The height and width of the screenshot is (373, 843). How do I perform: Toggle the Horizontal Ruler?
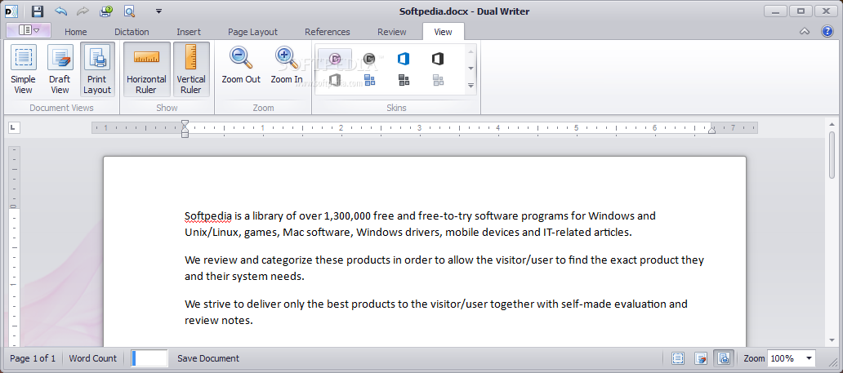(146, 69)
